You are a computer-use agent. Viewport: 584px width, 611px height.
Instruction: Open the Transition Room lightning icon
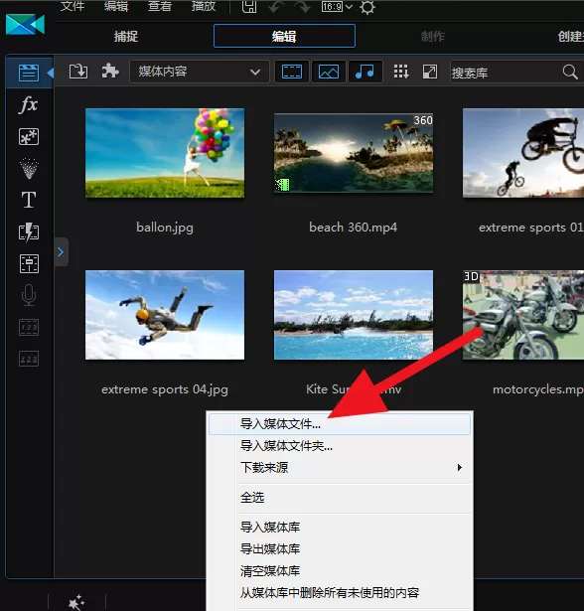(x=29, y=231)
